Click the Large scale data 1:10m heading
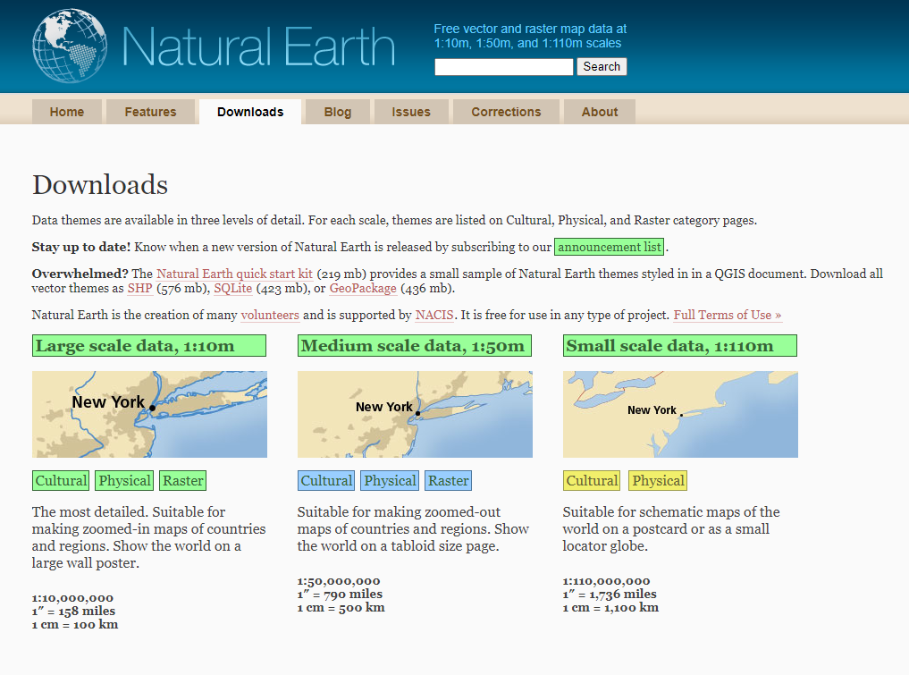Screen dimensions: 909x675 pos(149,346)
